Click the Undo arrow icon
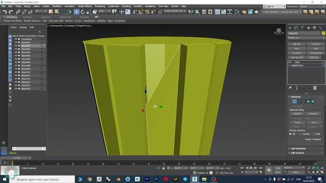This screenshot has height=183, width=326. [5, 12]
